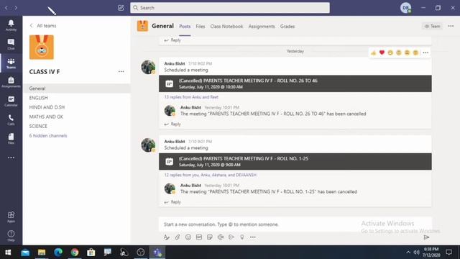Click the Praise icon in compose toolbar
Viewport: 460px width, 259px height.
coord(242,237)
